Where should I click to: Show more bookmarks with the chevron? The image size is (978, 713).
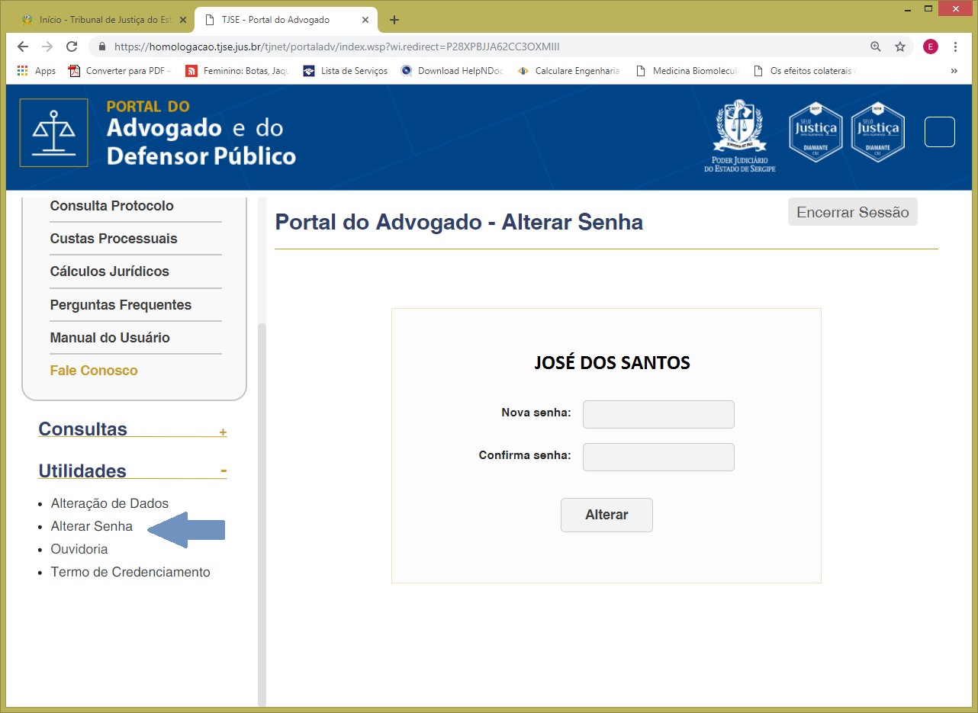coord(954,71)
